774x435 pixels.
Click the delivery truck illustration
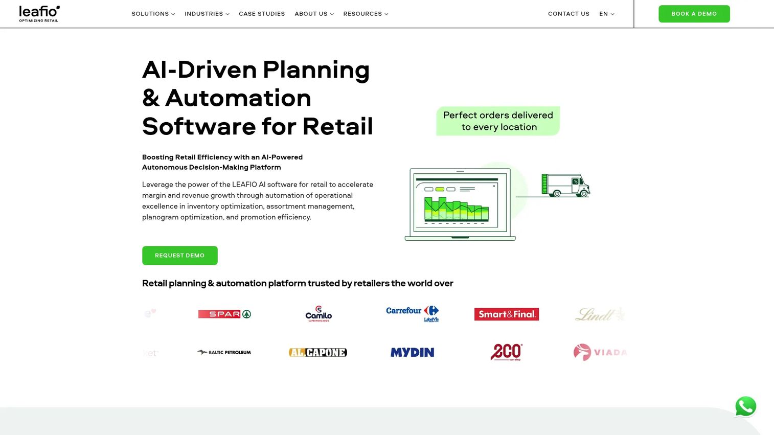pyautogui.click(x=566, y=185)
